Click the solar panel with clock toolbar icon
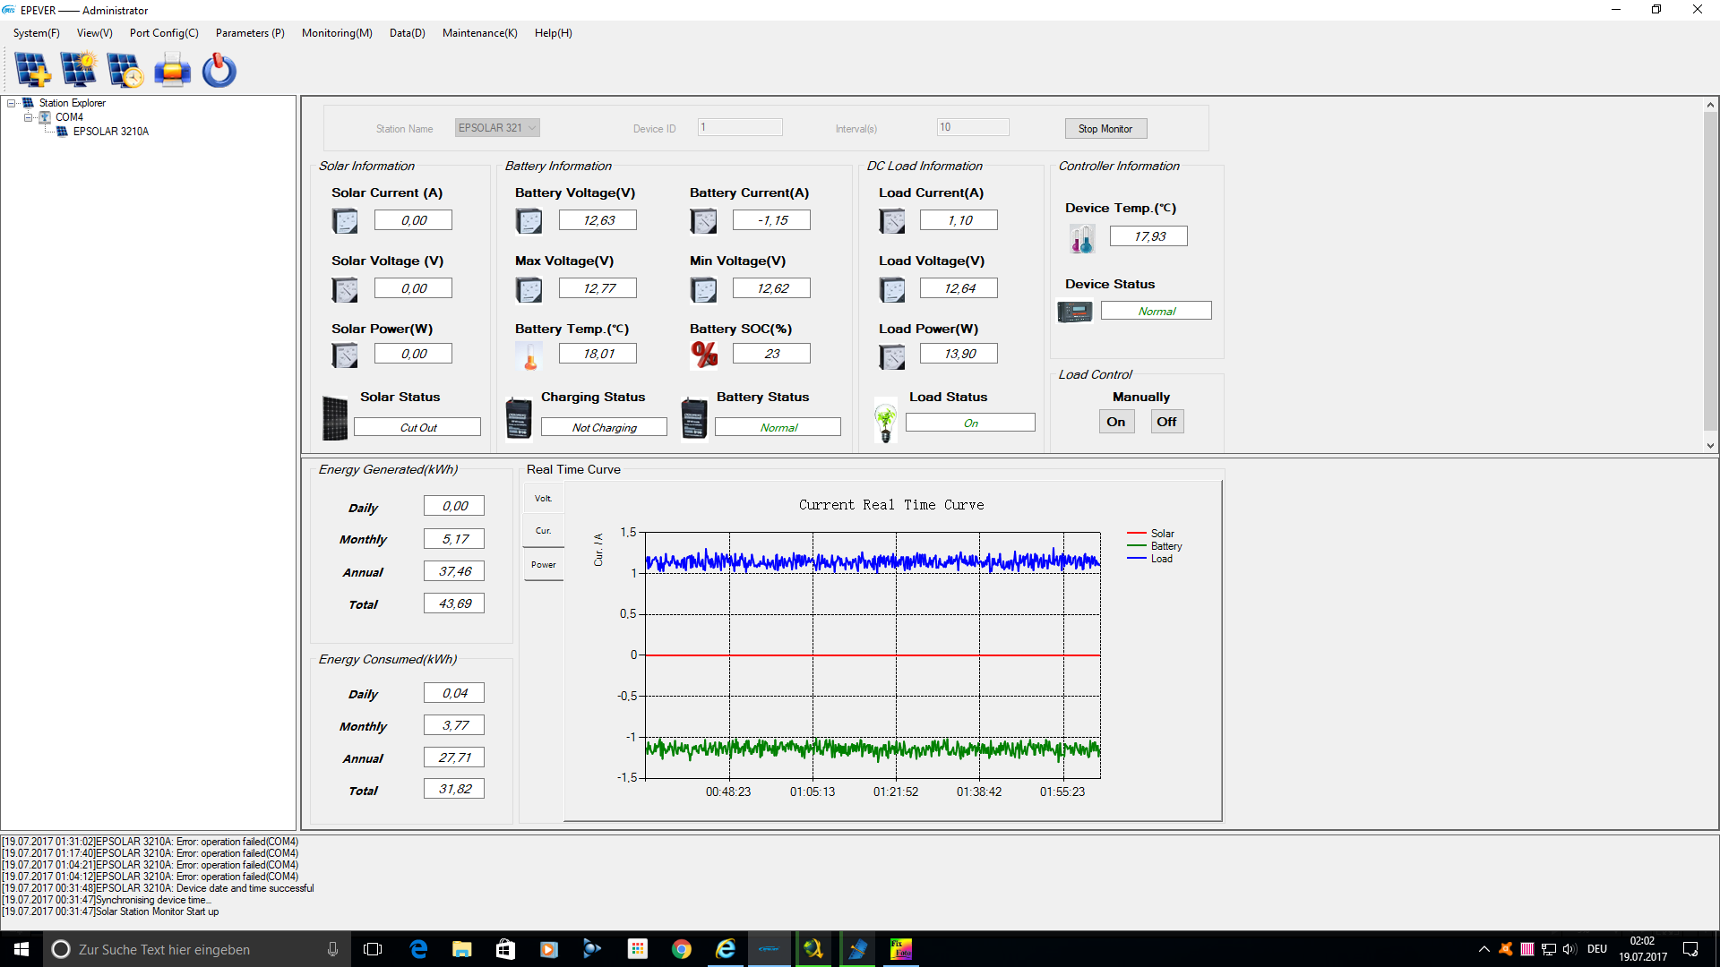This screenshot has height=967, width=1720. point(125,70)
